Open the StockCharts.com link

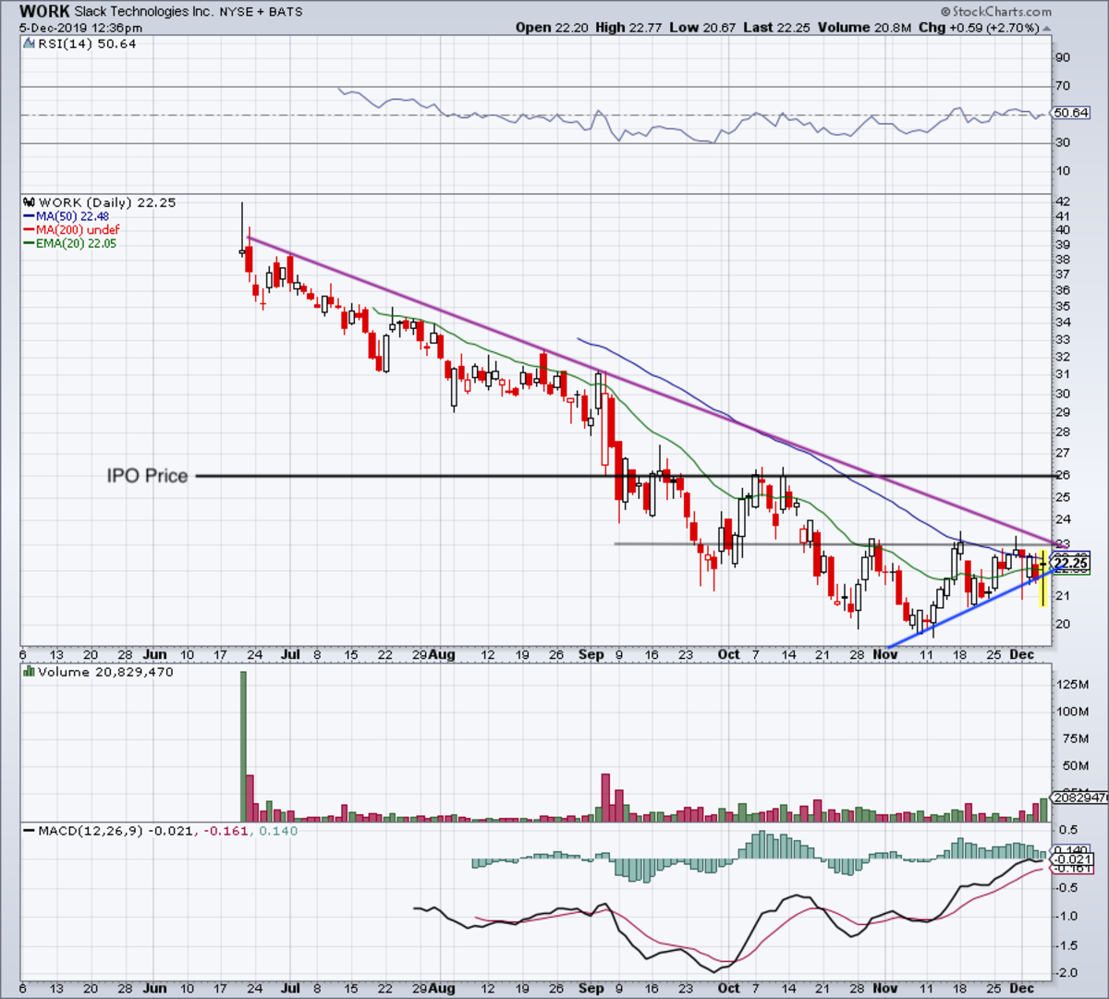point(1001,12)
